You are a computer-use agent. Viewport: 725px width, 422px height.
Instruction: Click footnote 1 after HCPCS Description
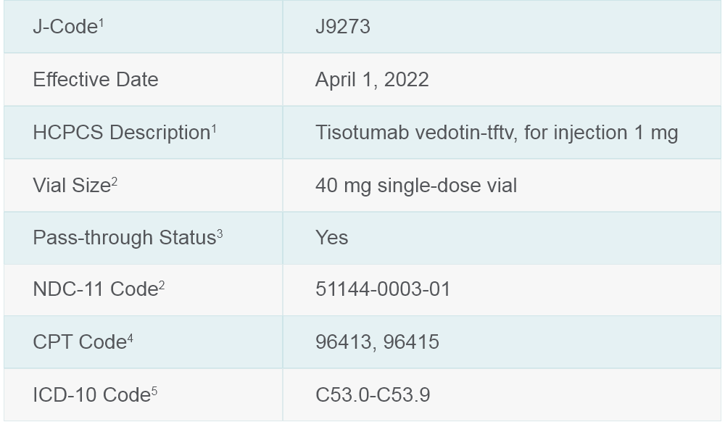(x=214, y=128)
